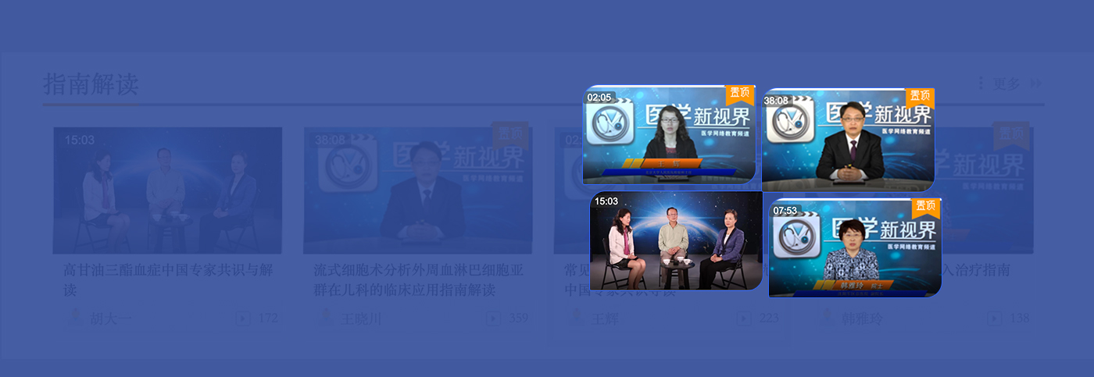Click the author avatar icon beside 王晓川
The height and width of the screenshot is (377, 1094).
coord(326,318)
